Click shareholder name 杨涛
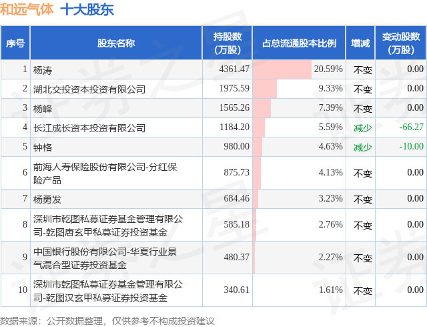Viewport: 427px width, 327px height. 43,70
